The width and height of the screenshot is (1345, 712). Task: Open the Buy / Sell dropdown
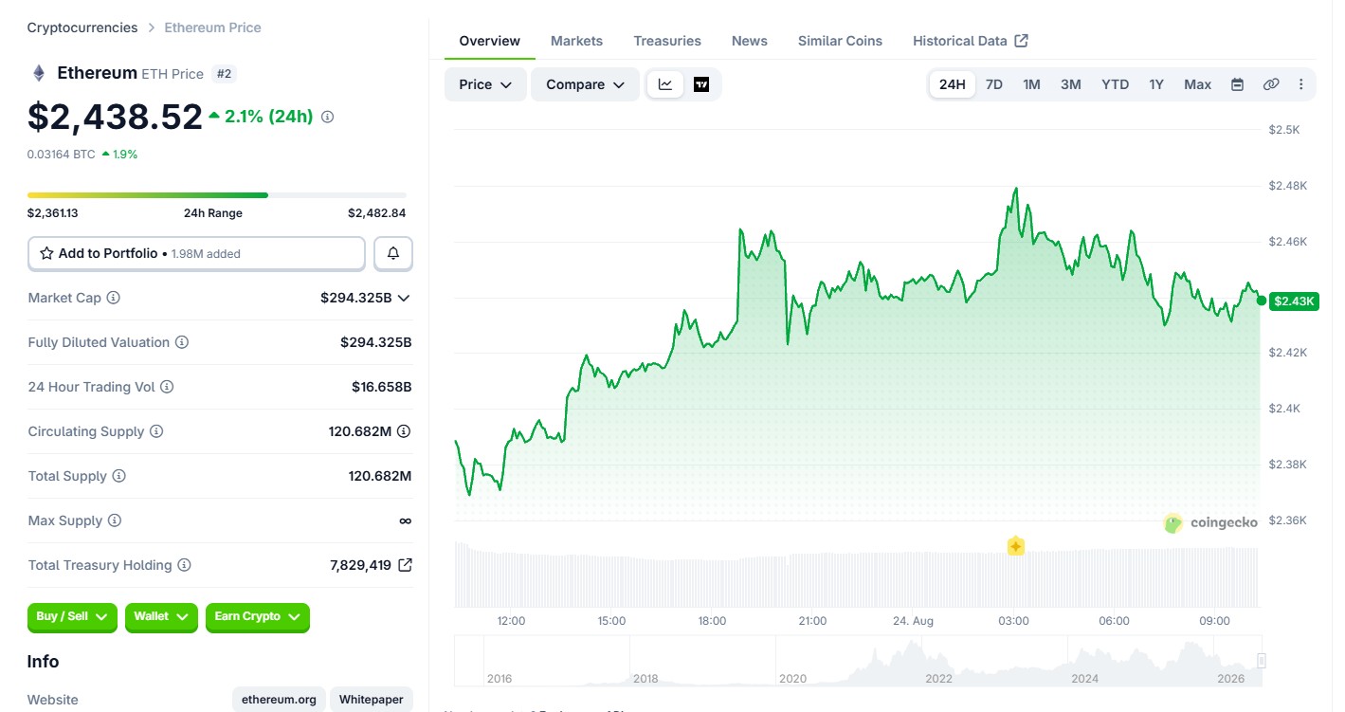72,617
